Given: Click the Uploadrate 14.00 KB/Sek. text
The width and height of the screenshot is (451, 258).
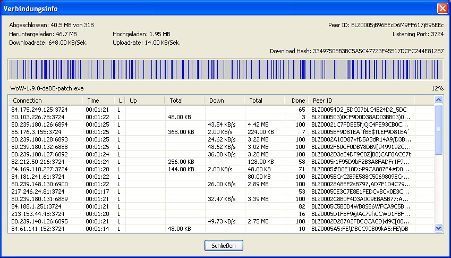Looking at the screenshot, I should tap(147, 43).
